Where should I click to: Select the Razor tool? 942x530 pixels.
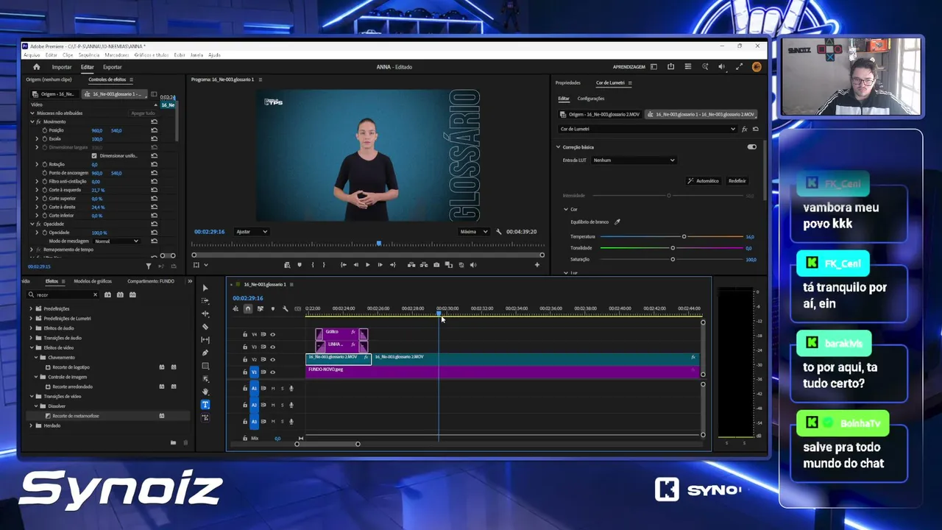point(205,327)
